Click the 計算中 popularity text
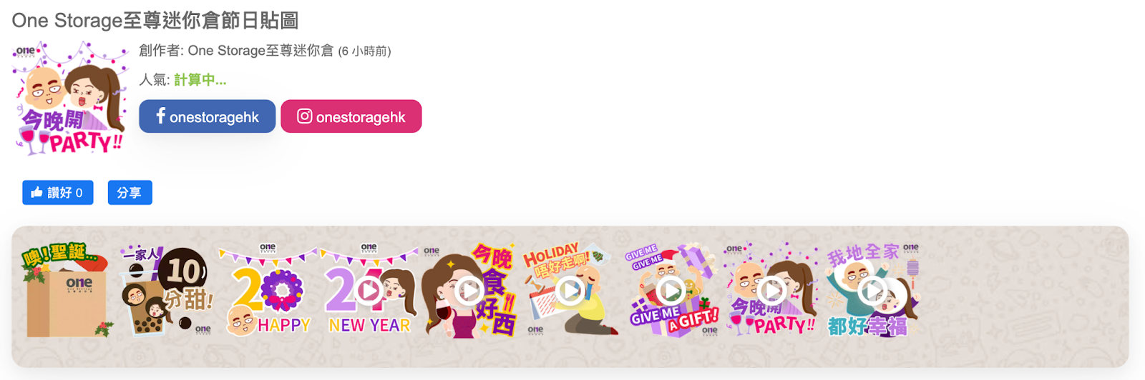The height and width of the screenshot is (380, 1145). [x=200, y=80]
